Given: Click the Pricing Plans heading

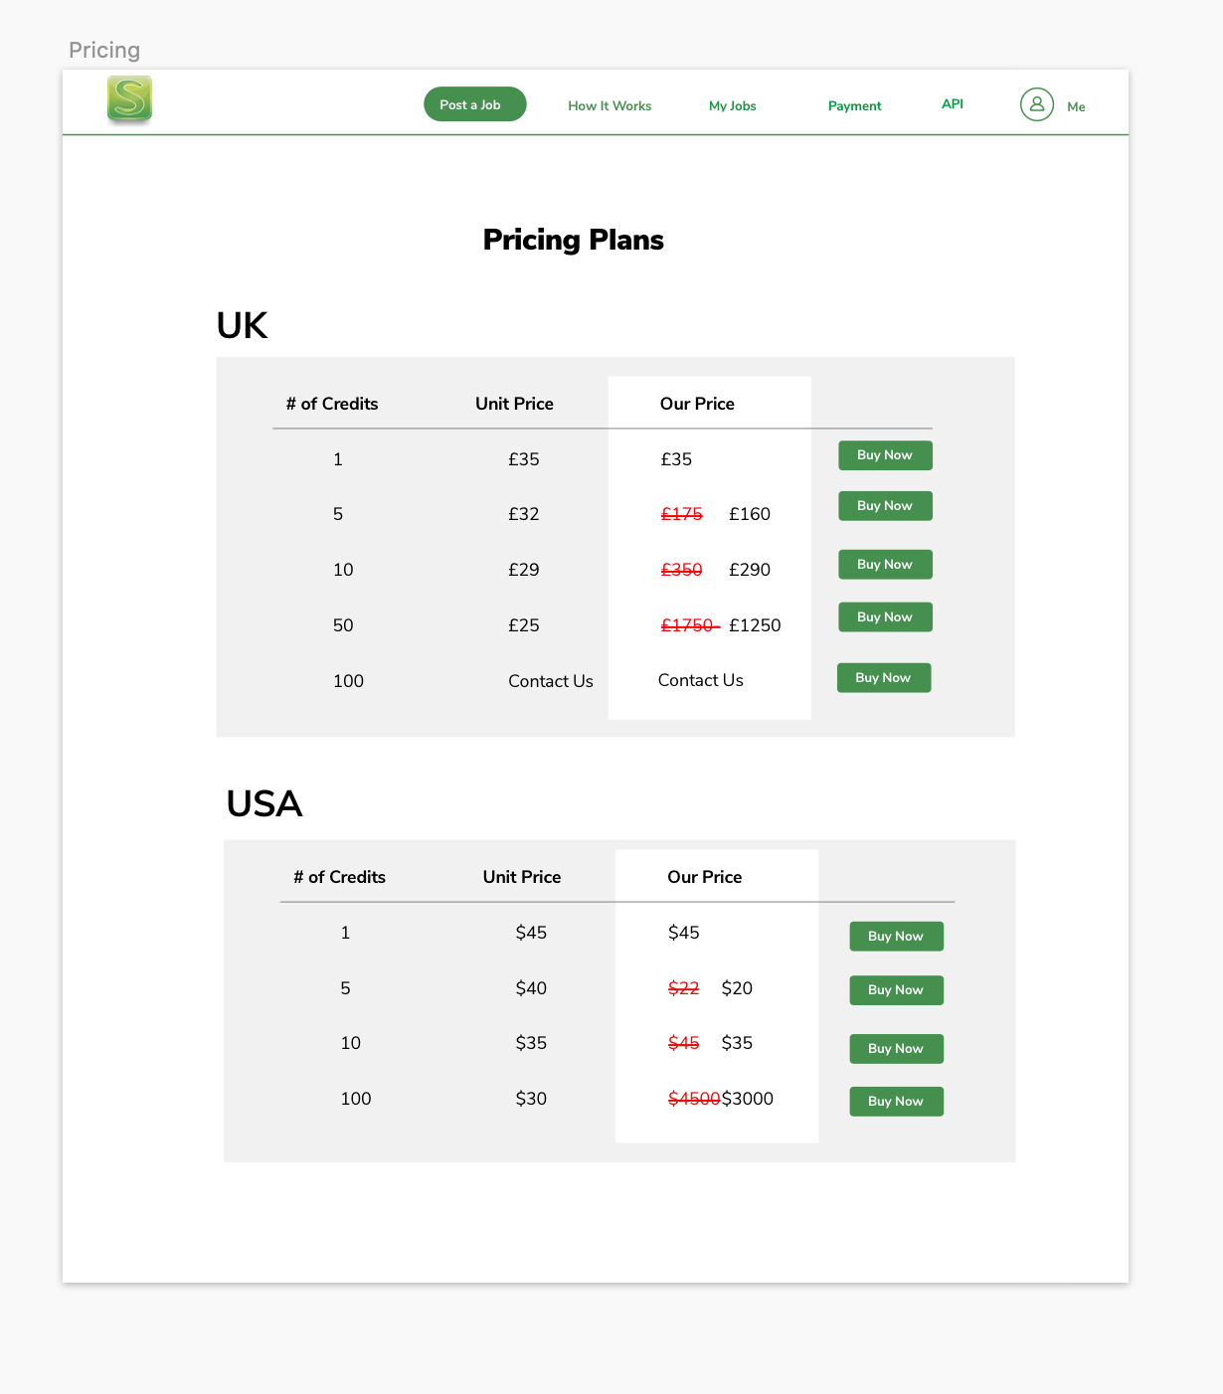Looking at the screenshot, I should pyautogui.click(x=573, y=240).
